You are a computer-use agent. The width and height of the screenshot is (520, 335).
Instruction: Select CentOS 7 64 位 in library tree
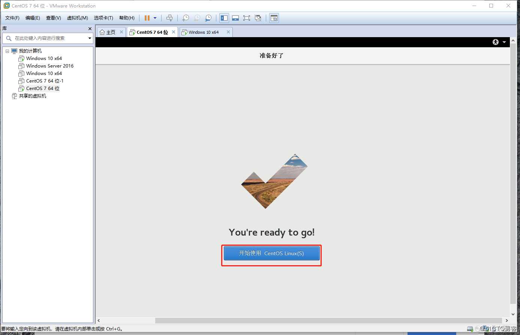pyautogui.click(x=43, y=89)
